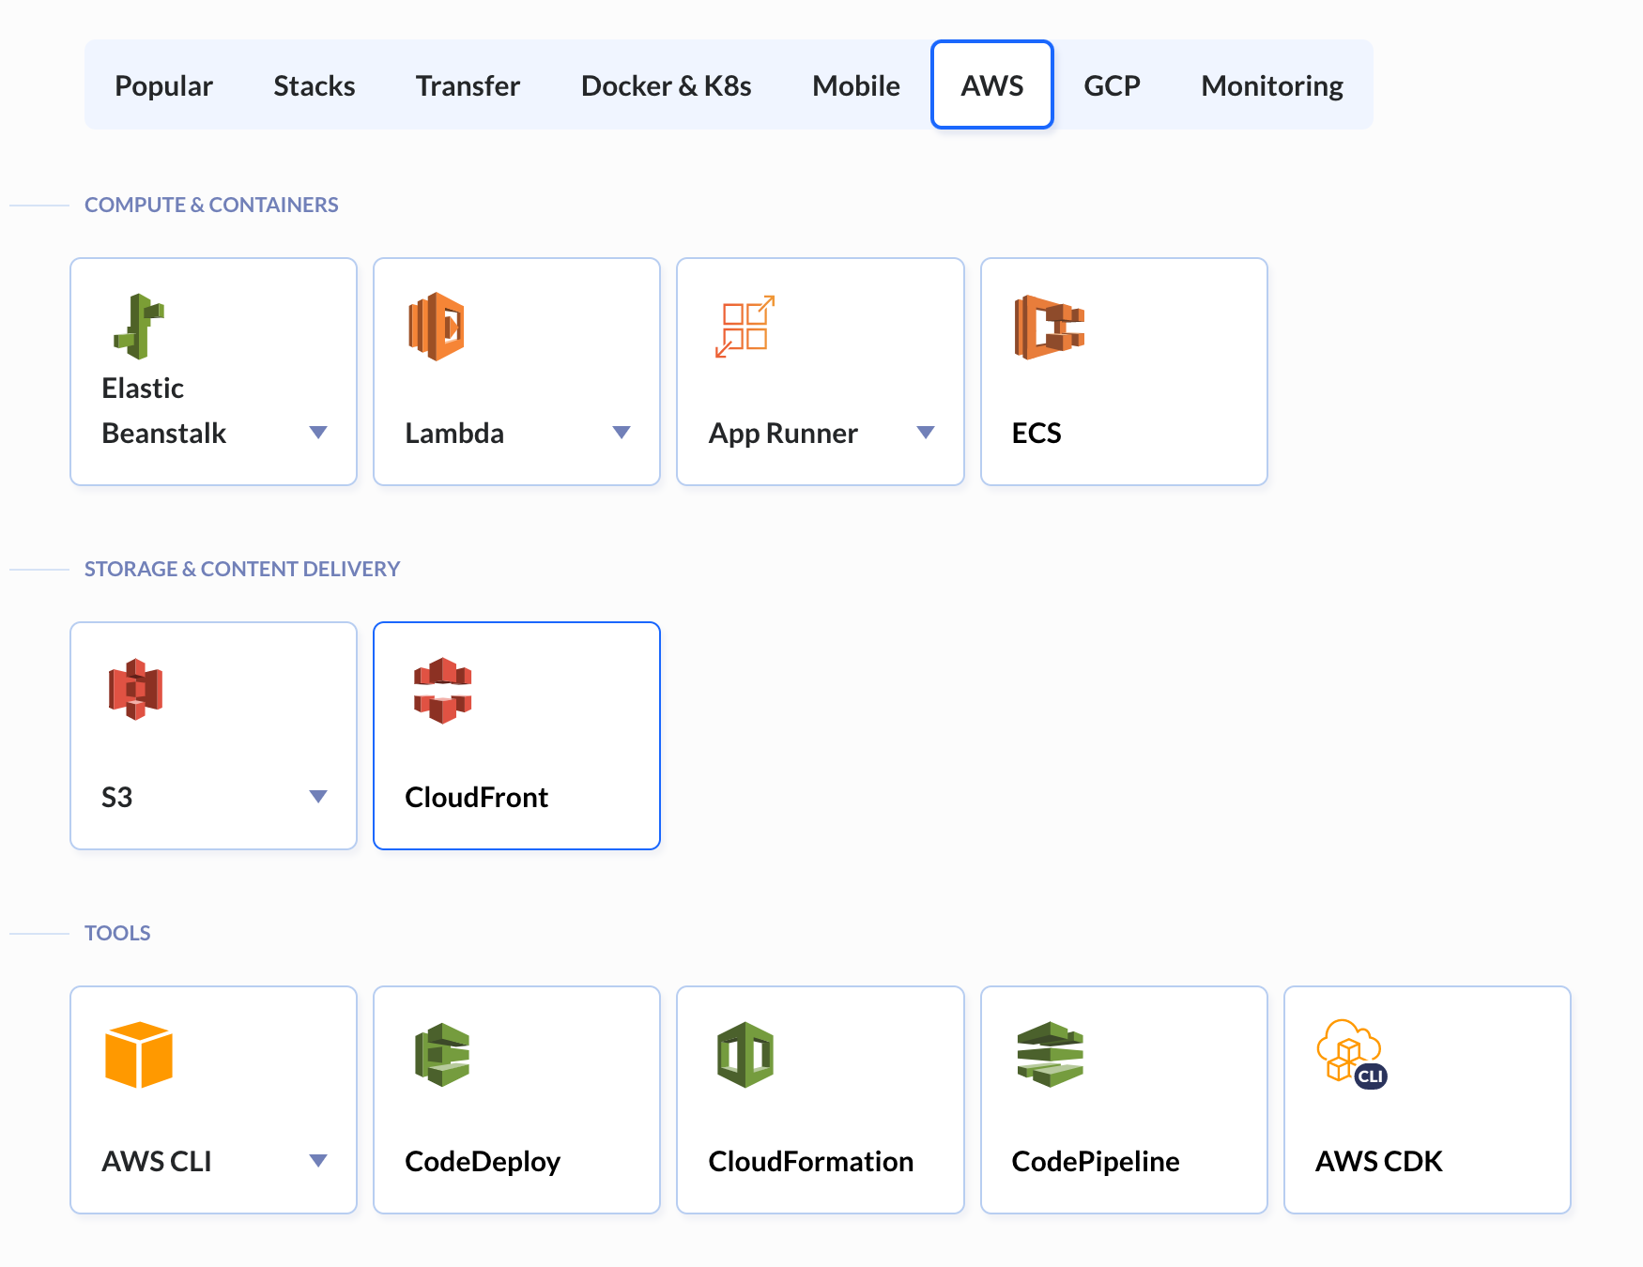1643x1267 pixels.
Task: Switch to the GCP tab
Action: [1112, 85]
